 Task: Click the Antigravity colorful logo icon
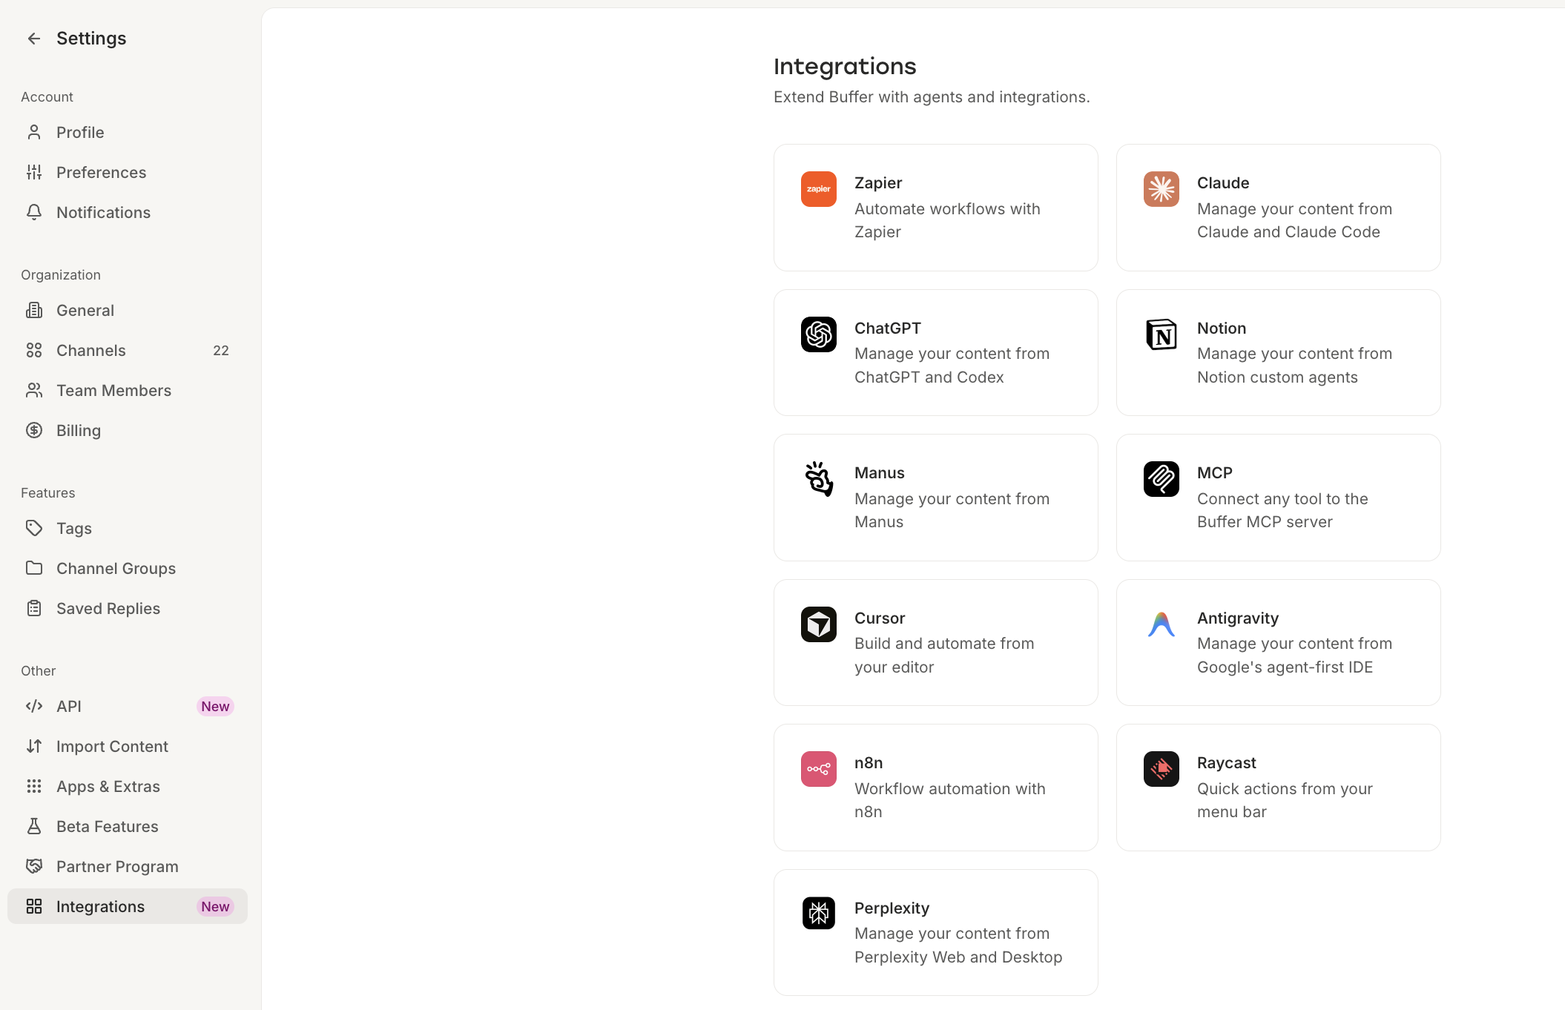pyautogui.click(x=1162, y=624)
